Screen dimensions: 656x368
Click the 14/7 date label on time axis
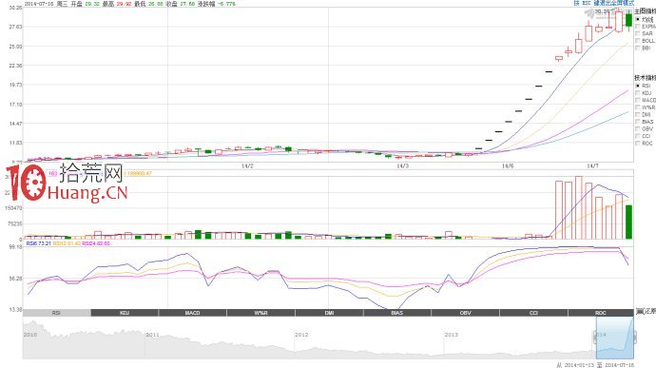[592, 166]
